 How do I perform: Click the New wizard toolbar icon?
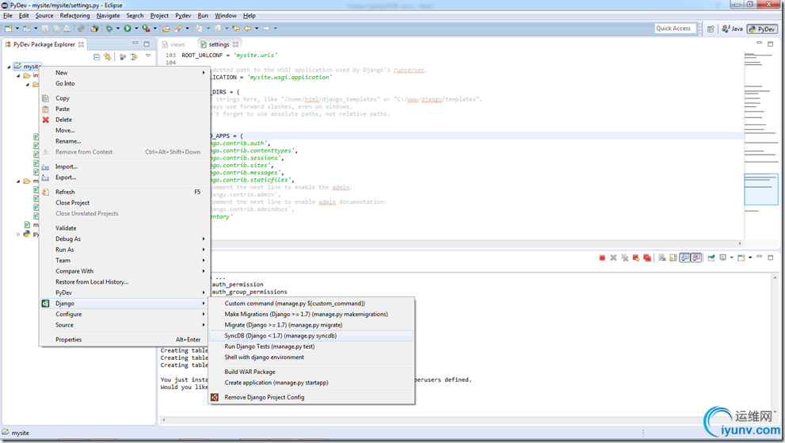click(8, 29)
